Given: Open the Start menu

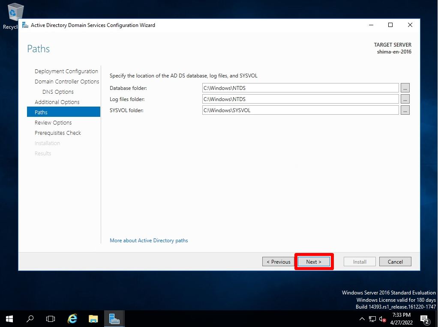Looking at the screenshot, I should click(9, 318).
